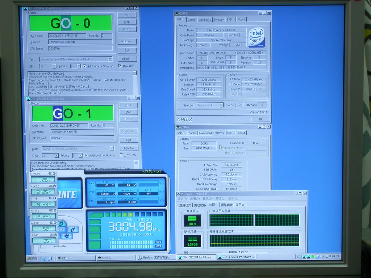Open settings of the Vcore monitor widget
371x278 pixels.
[50, 173]
